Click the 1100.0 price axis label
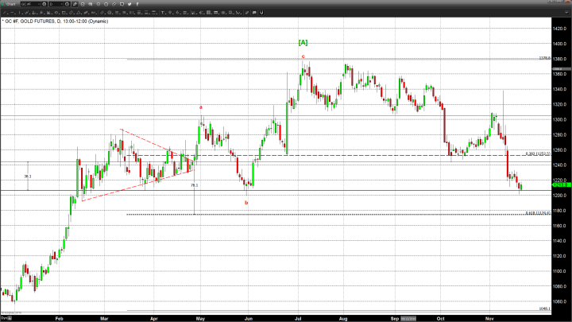Image resolution: width=572 pixels, height=322 pixels. pyautogui.click(x=559, y=271)
